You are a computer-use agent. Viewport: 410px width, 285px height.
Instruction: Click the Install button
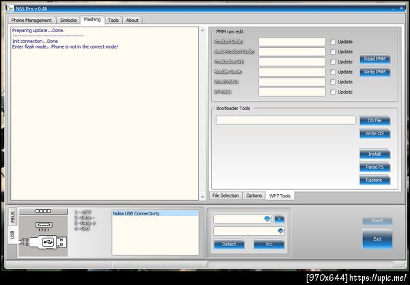pos(374,154)
